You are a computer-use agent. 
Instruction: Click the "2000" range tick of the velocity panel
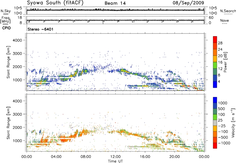pyautogui.click(x=17, y=127)
